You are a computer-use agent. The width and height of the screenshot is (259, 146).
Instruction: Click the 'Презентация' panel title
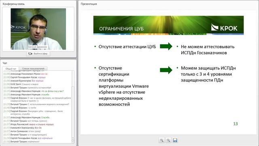[x=89, y=4]
